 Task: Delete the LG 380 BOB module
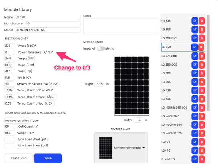pos(202,65)
